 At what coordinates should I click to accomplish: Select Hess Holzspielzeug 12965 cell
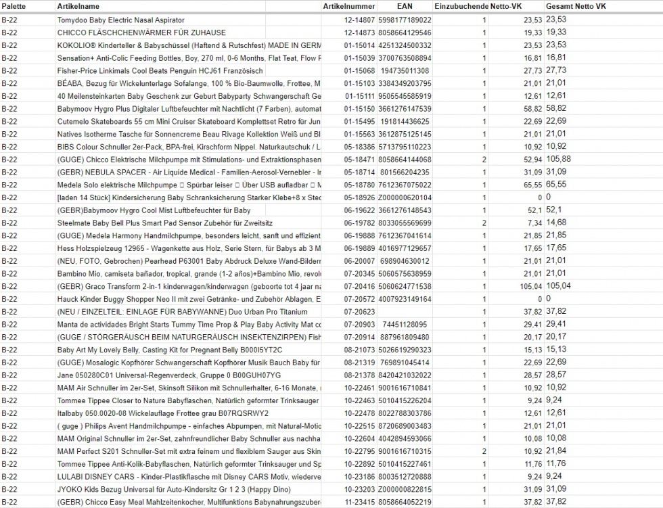pos(189,248)
